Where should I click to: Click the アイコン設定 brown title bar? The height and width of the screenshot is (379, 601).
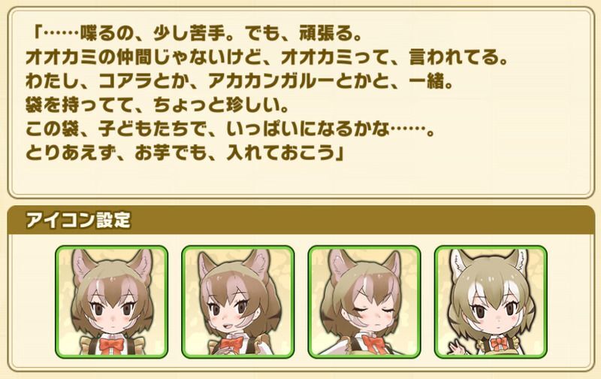[300, 220]
